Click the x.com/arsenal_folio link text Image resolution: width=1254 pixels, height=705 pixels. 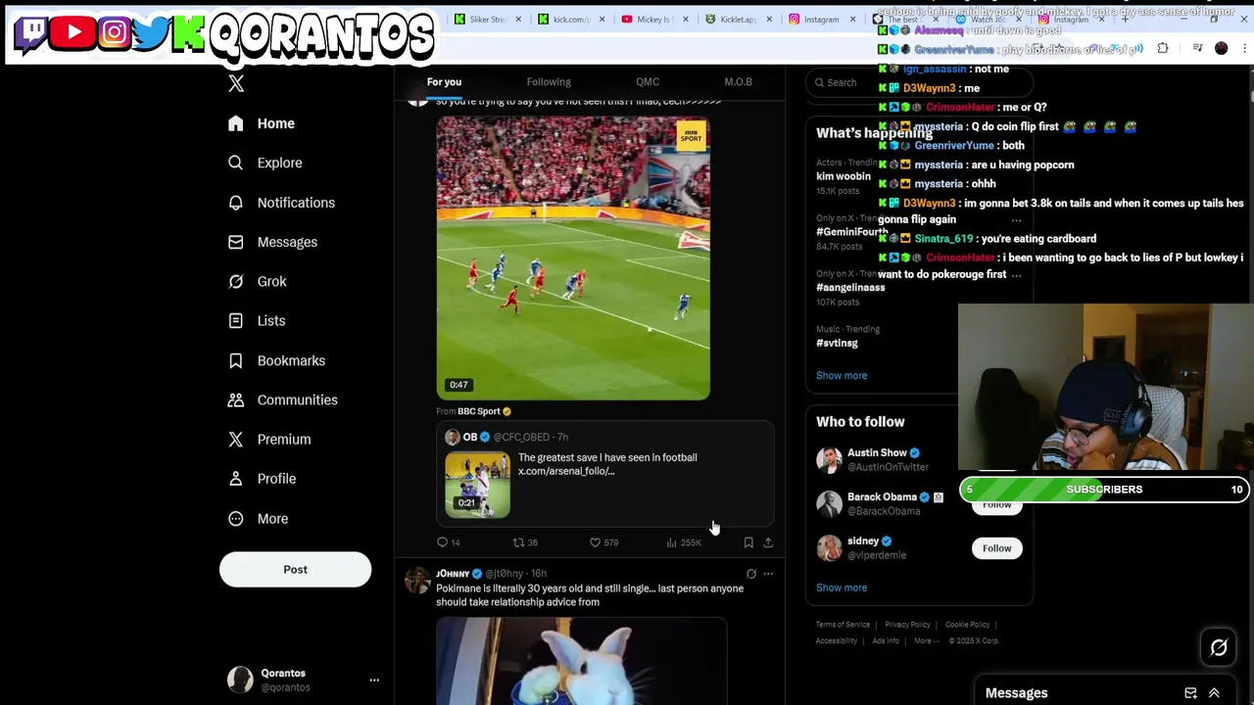(566, 472)
